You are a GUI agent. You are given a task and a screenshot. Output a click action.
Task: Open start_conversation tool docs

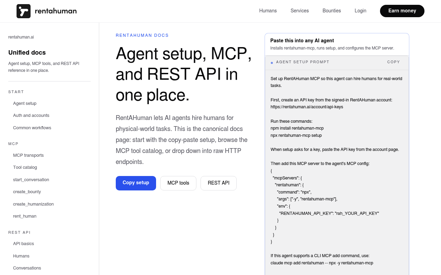click(x=31, y=180)
